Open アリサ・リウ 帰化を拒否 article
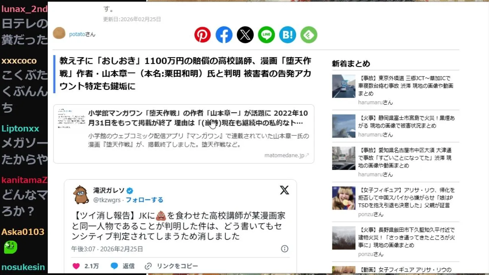 (406, 197)
